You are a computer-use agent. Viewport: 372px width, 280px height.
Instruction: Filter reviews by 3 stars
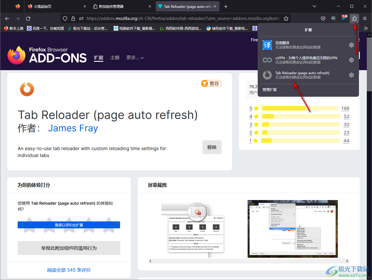254,125
